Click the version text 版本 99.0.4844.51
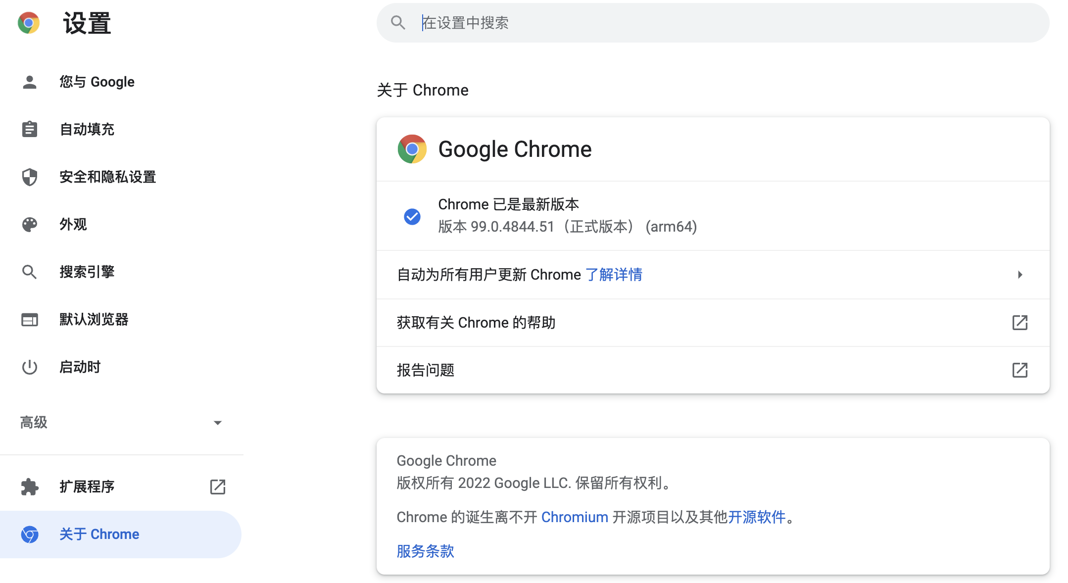Viewport: 1068px width, 583px height. (496, 227)
